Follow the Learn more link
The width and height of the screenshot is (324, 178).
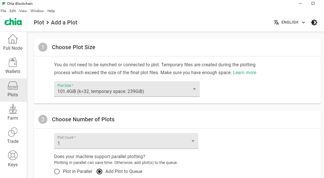tap(245, 72)
